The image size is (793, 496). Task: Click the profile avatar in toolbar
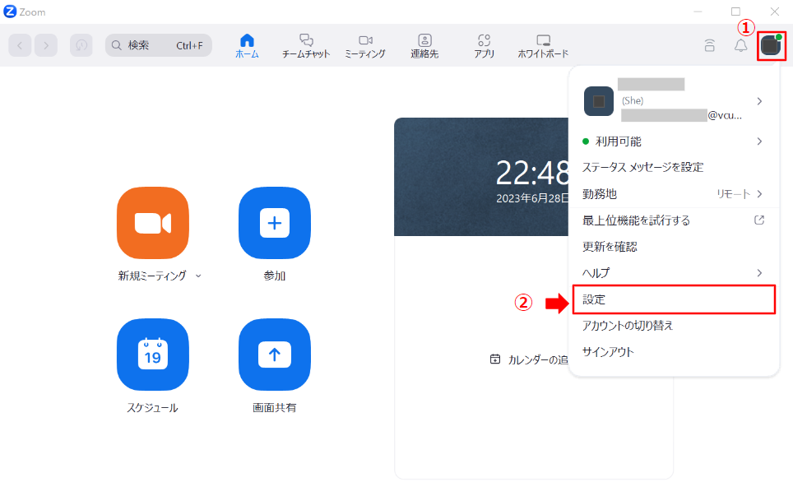click(x=772, y=45)
